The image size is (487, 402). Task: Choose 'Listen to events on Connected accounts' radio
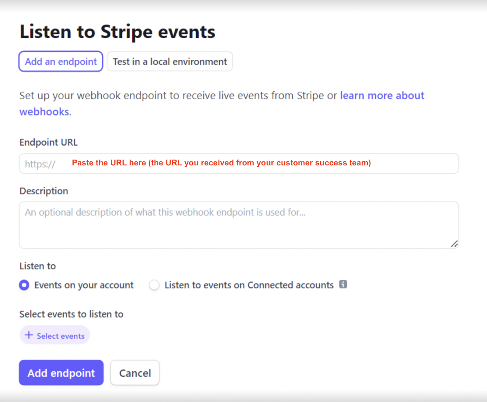(154, 285)
